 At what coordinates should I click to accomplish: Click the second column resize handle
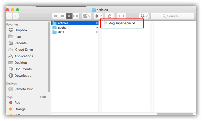click(x=152, y=110)
